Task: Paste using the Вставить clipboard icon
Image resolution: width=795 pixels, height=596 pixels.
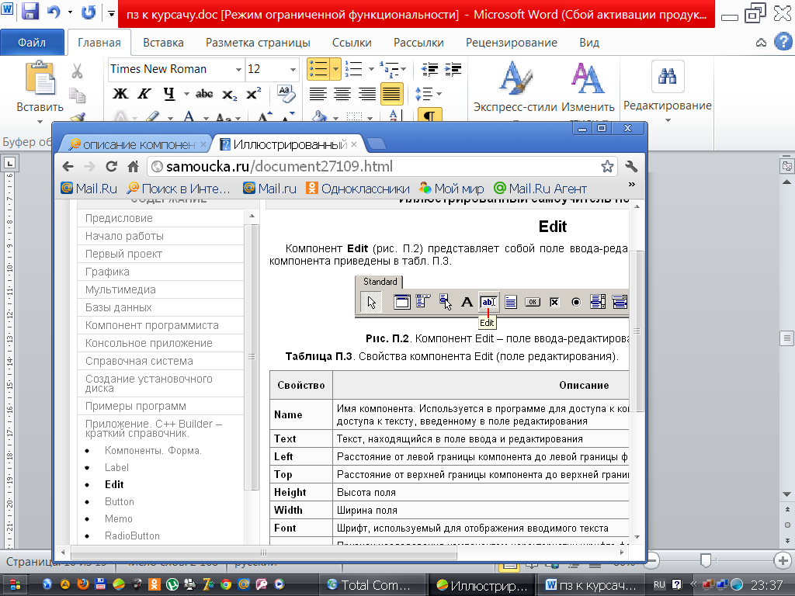Action: pyautogui.click(x=40, y=78)
